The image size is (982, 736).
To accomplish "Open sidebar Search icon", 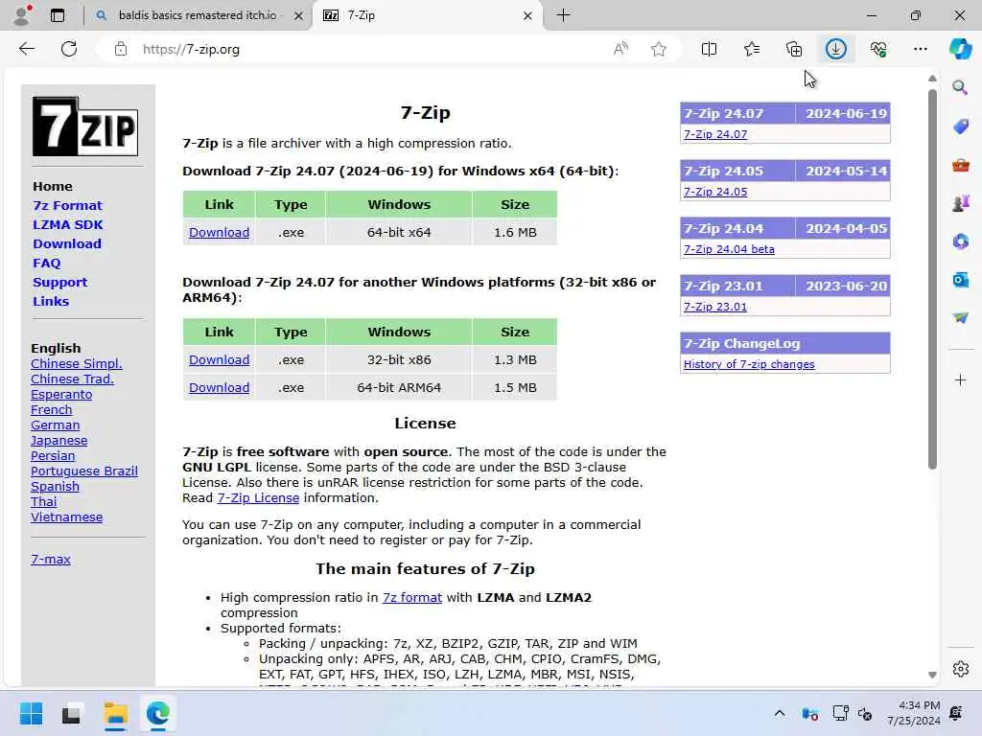I will pos(960,87).
